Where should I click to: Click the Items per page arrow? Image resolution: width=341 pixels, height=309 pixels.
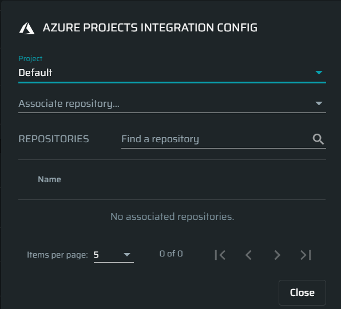(x=127, y=255)
